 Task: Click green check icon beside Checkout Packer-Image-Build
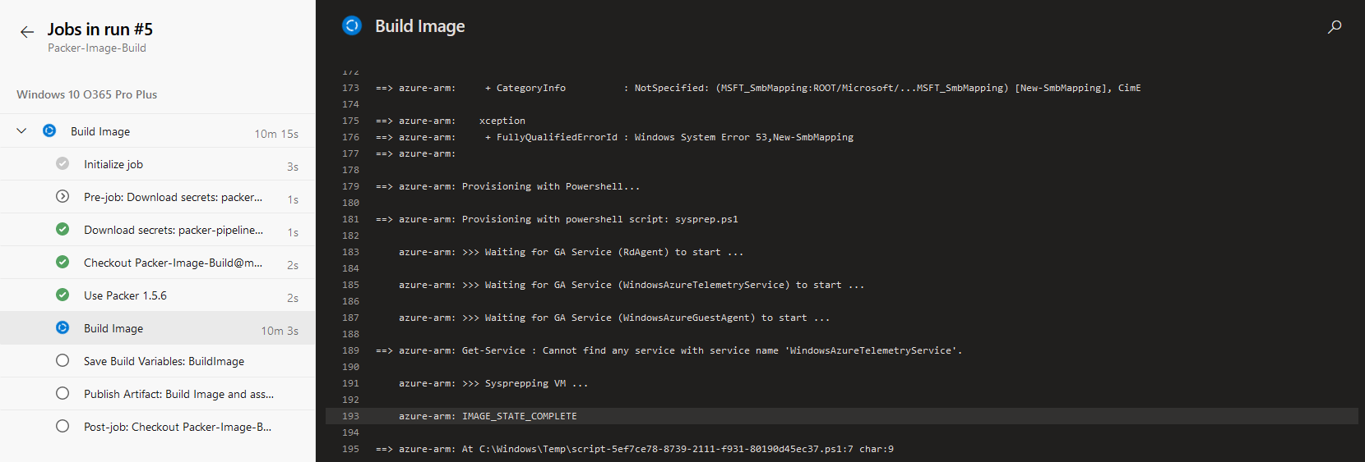62,263
